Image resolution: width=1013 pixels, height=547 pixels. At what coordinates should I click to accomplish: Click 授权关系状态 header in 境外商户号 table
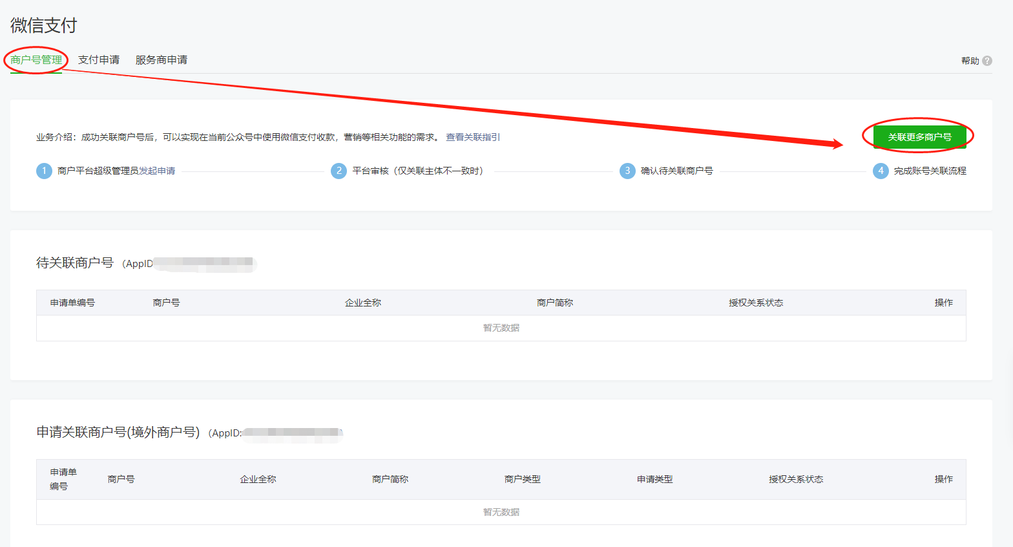796,479
